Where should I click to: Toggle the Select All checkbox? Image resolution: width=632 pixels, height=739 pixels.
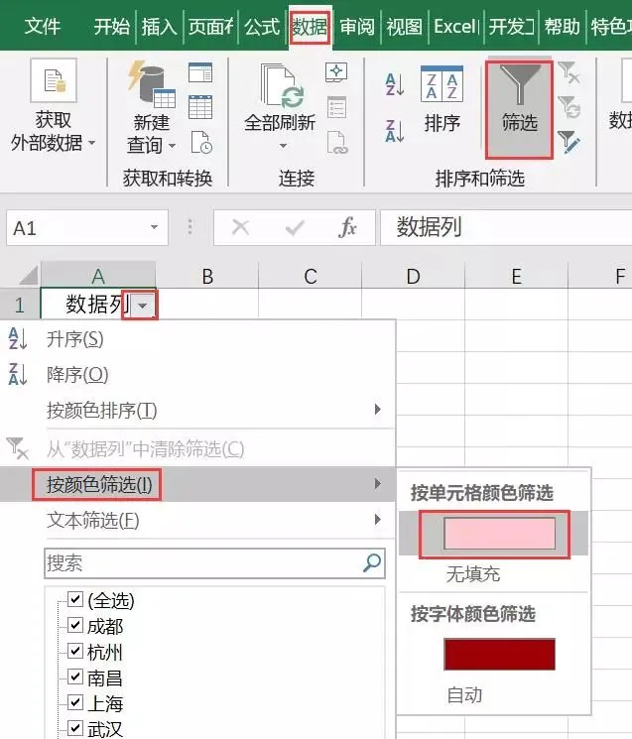(75, 599)
